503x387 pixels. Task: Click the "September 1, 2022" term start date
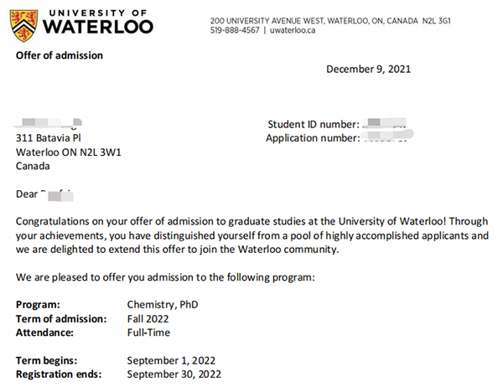coord(170,360)
